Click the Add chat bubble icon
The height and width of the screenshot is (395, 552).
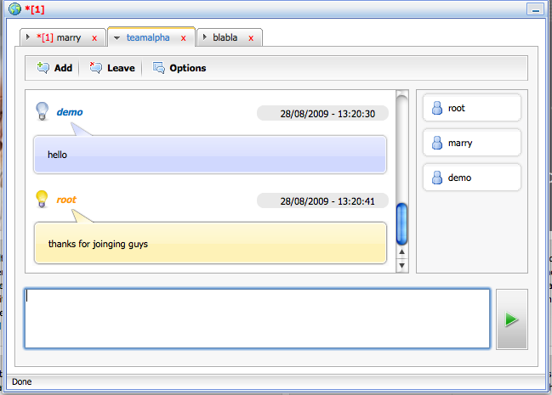coord(43,68)
